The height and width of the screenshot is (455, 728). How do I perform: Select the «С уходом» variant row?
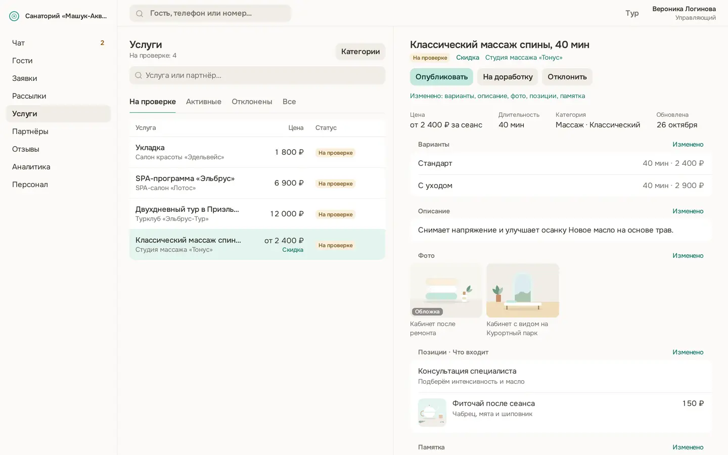[561, 186]
